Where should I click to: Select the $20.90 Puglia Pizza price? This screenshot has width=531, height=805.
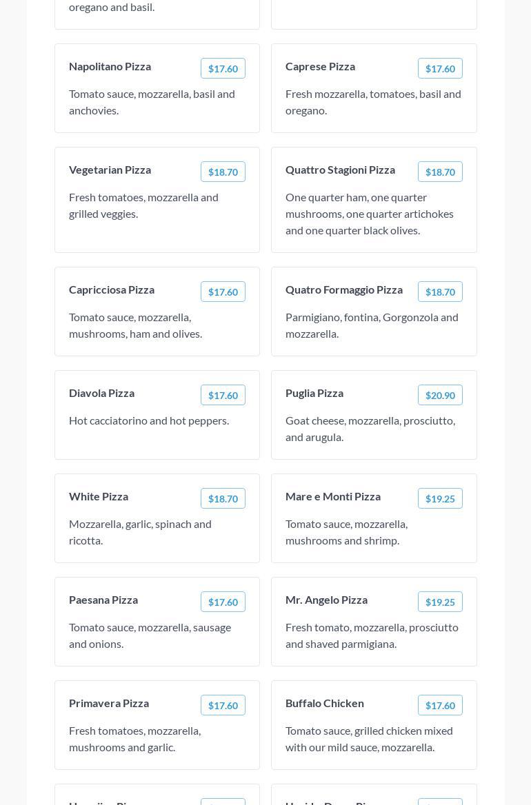tap(440, 395)
